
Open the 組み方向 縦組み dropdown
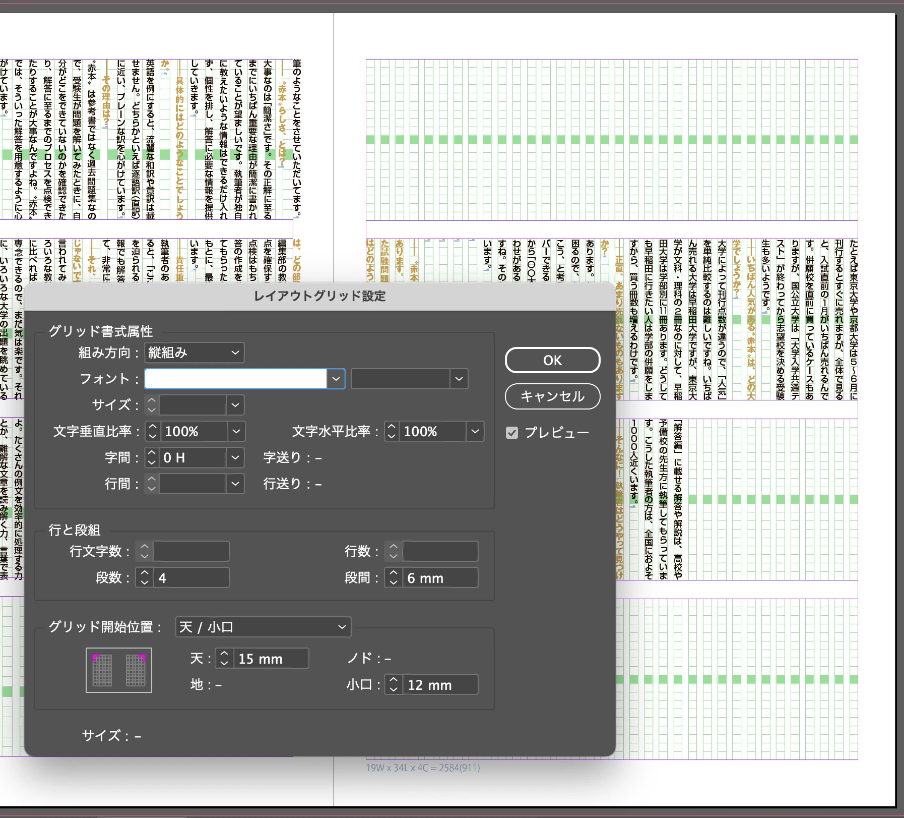pos(194,353)
